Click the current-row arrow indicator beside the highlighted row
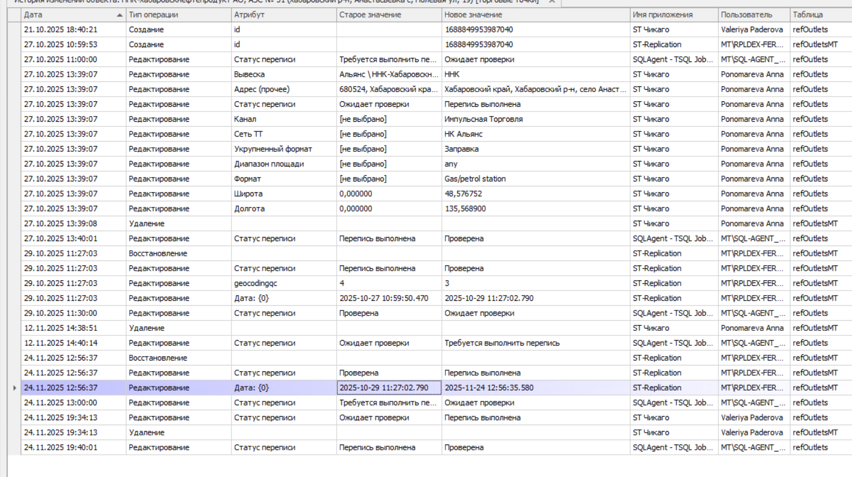The image size is (852, 477). coord(14,388)
